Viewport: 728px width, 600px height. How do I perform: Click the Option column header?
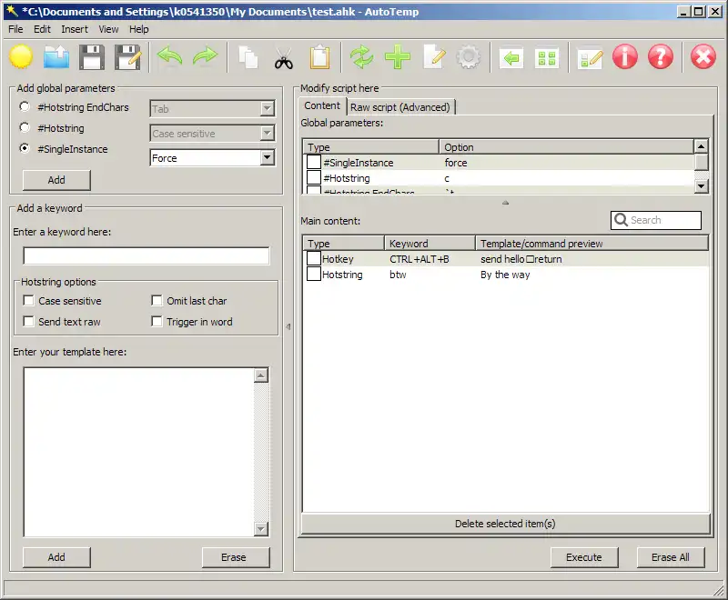coord(566,147)
